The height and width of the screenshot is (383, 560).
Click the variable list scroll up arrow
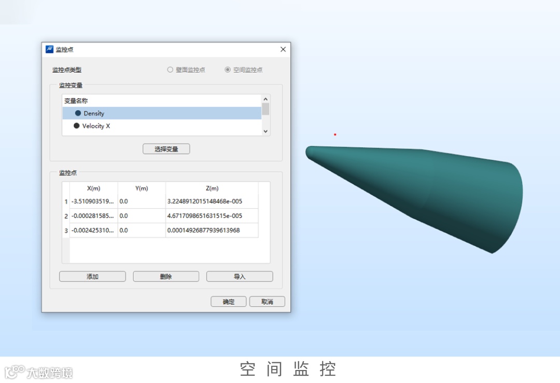click(x=265, y=99)
